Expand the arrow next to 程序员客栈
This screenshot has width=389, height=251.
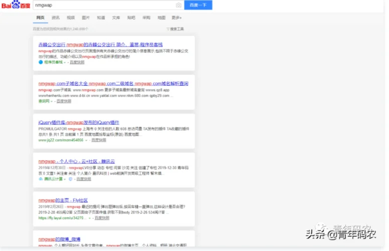pos(65,62)
